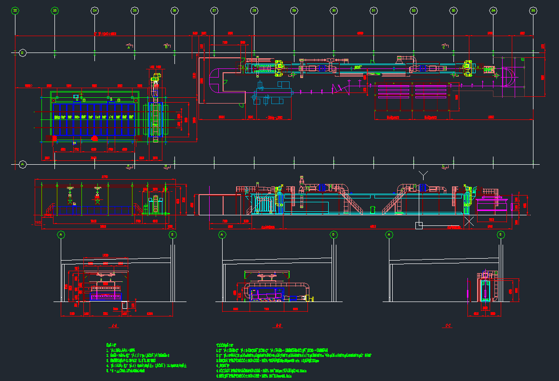The height and width of the screenshot is (381, 559).
Task: Select the small white square below elevation
Action: [x=419, y=225]
